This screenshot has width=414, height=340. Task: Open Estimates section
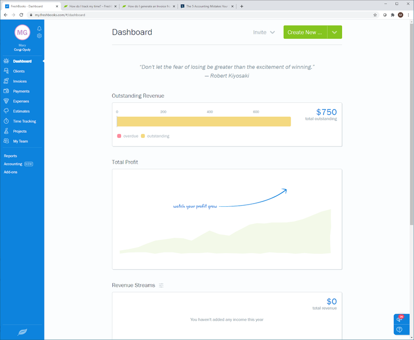[x=21, y=111]
